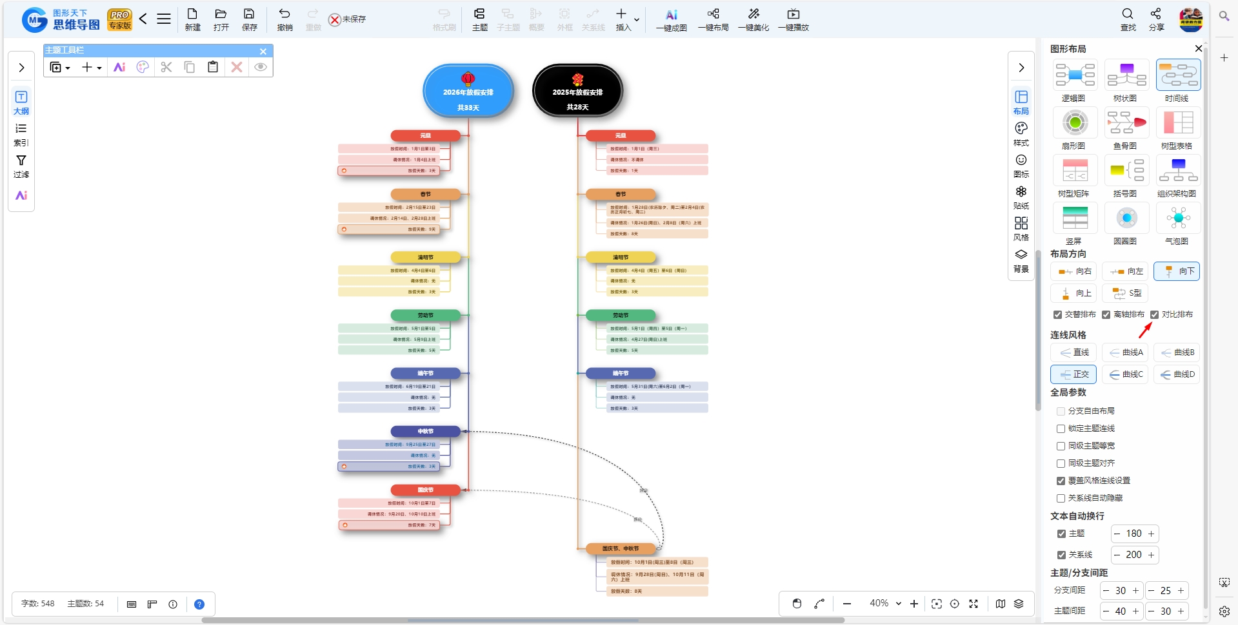Toggle the 锁定主题连线 checkbox
This screenshot has height=625, width=1238.
[x=1061, y=428]
